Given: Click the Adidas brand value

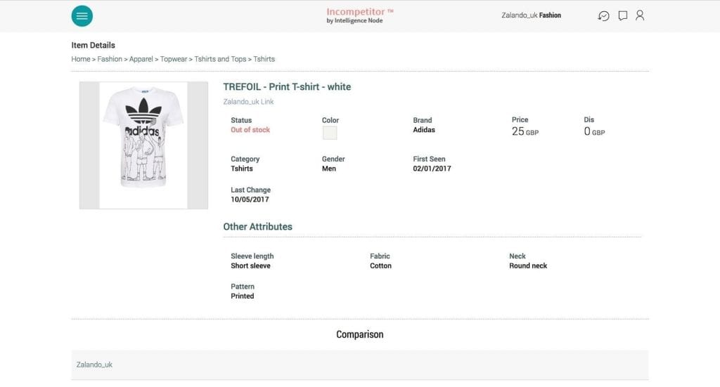Looking at the screenshot, I should (424, 130).
